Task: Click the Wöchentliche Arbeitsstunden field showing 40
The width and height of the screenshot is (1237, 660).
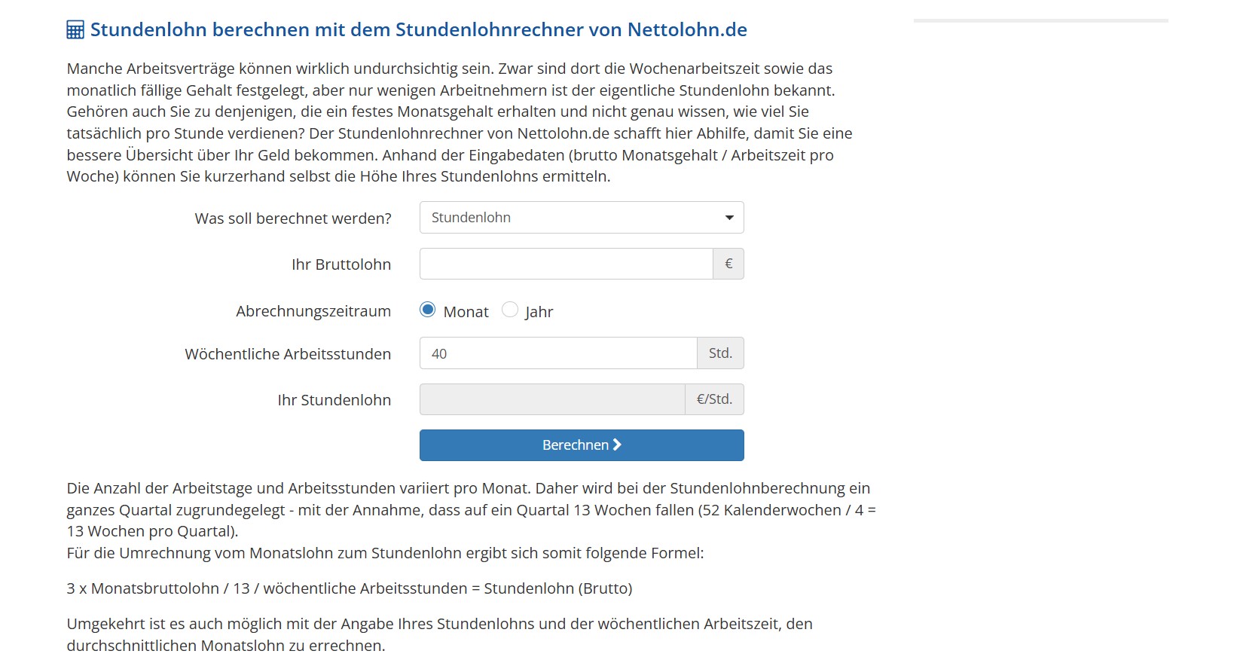Action: point(558,353)
